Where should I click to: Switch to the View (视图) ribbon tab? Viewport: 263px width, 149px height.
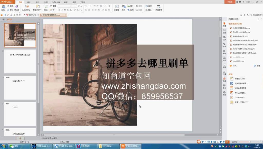pyautogui.click(x=74, y=2)
